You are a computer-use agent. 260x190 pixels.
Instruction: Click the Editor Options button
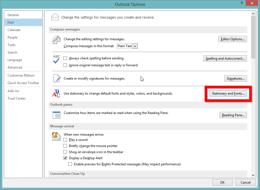(233, 39)
